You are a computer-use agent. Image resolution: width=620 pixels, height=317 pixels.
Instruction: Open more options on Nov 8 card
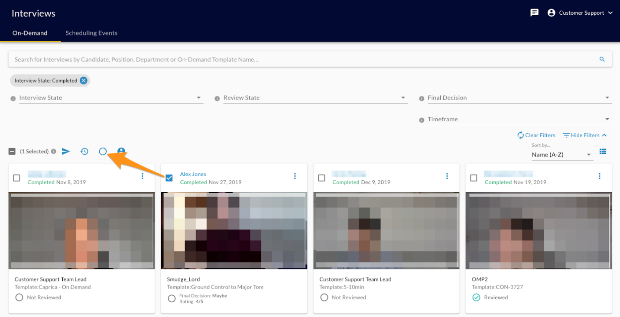143,176
